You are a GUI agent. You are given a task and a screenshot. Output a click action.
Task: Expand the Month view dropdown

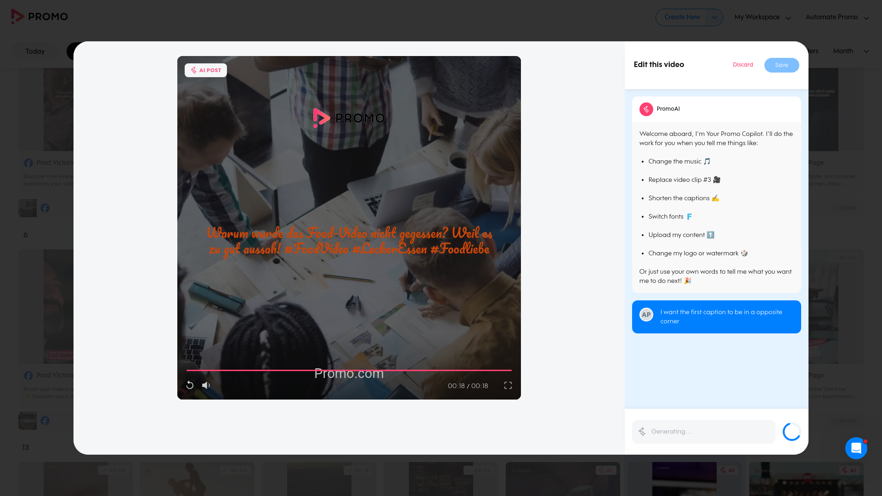(x=851, y=51)
